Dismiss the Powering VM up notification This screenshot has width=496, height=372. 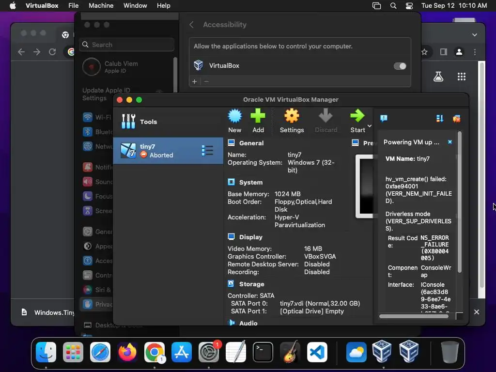click(450, 142)
